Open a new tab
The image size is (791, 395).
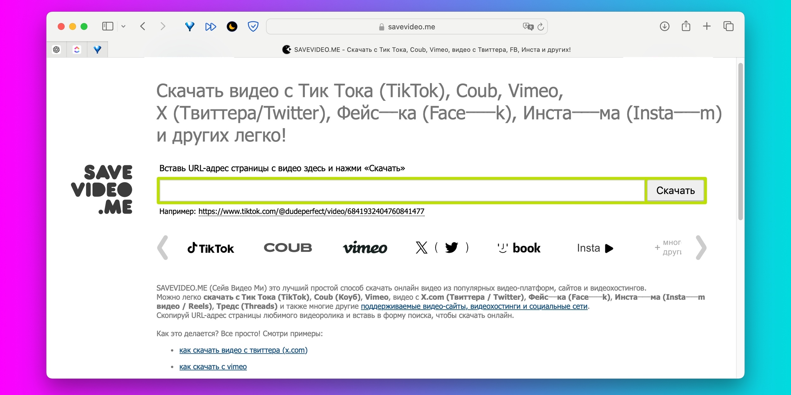(707, 26)
